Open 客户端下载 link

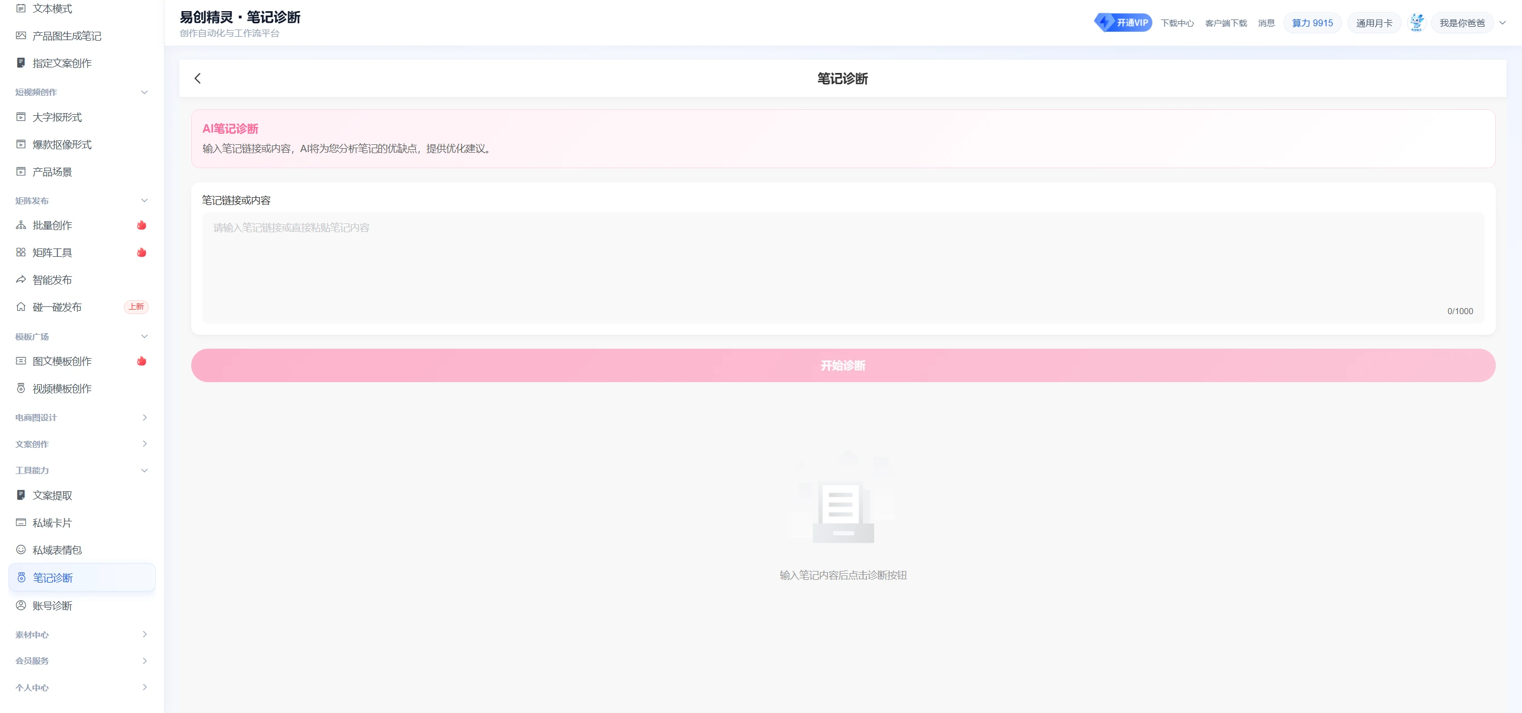(1226, 23)
